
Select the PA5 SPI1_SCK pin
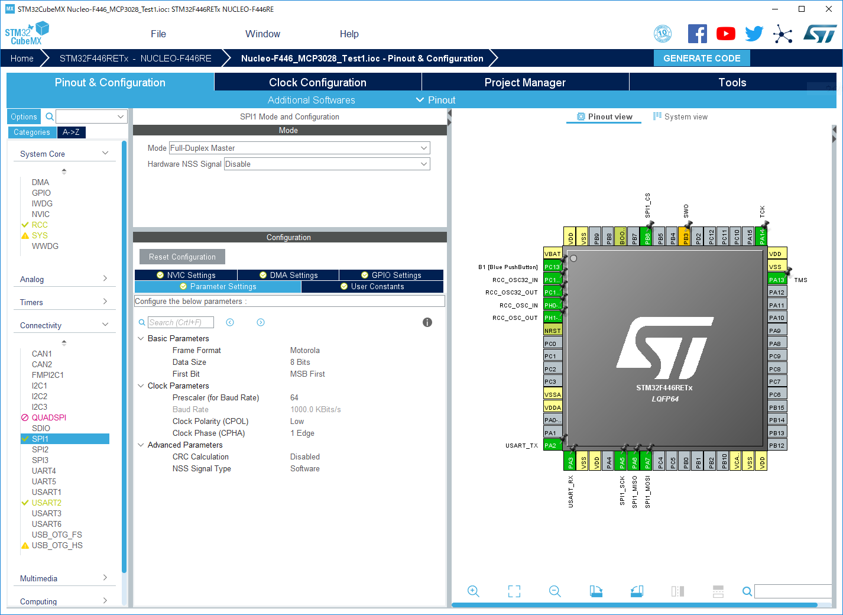click(622, 461)
